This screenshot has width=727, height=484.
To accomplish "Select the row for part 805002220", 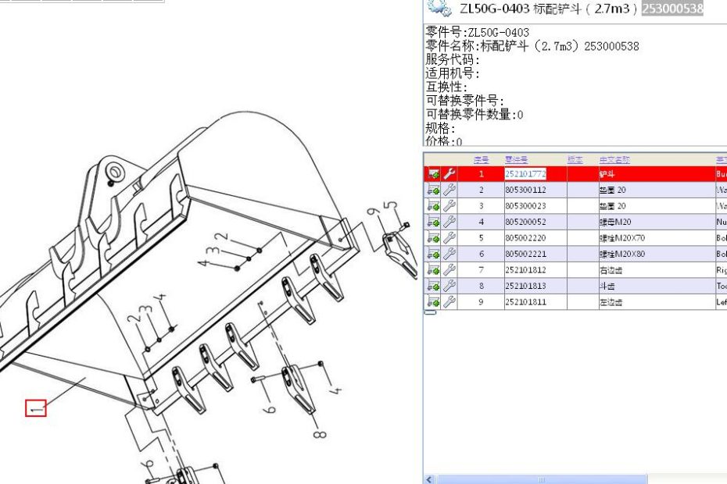I will click(535, 238).
